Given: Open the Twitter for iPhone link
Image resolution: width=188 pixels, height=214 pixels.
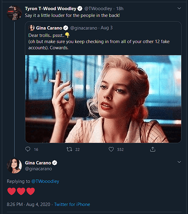Looking at the screenshot, I should [x=72, y=204].
